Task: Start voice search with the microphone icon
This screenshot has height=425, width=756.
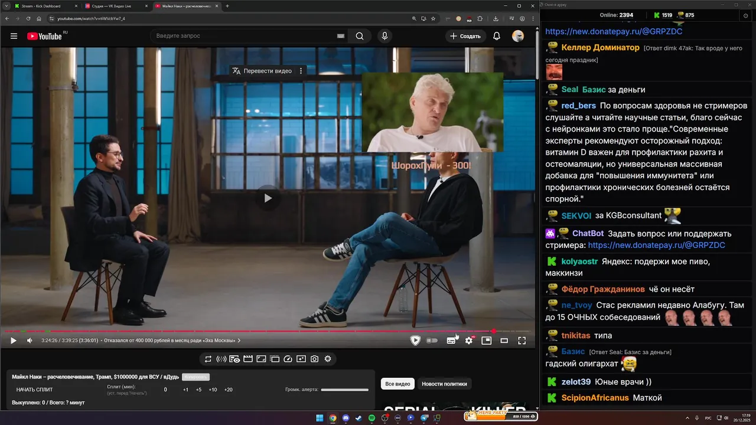Action: [x=384, y=36]
